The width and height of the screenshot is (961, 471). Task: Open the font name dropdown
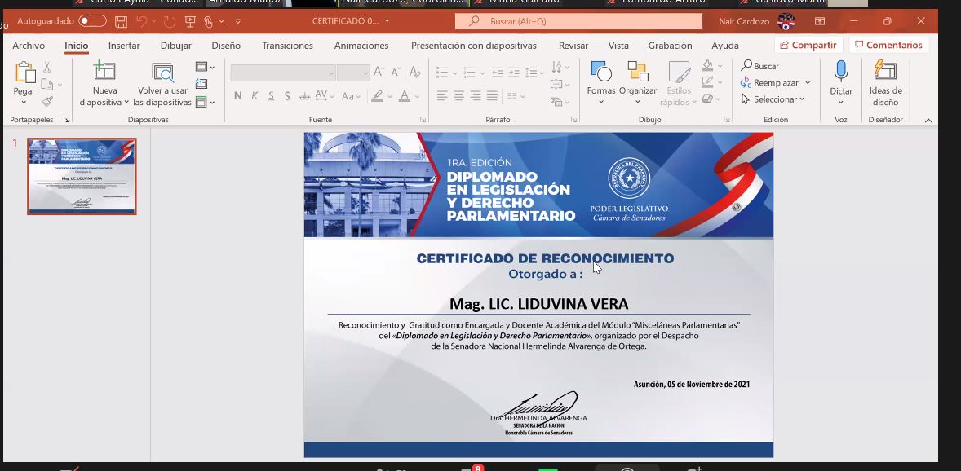[331, 73]
